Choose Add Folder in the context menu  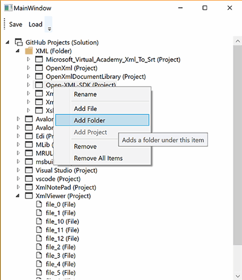pos(102,120)
